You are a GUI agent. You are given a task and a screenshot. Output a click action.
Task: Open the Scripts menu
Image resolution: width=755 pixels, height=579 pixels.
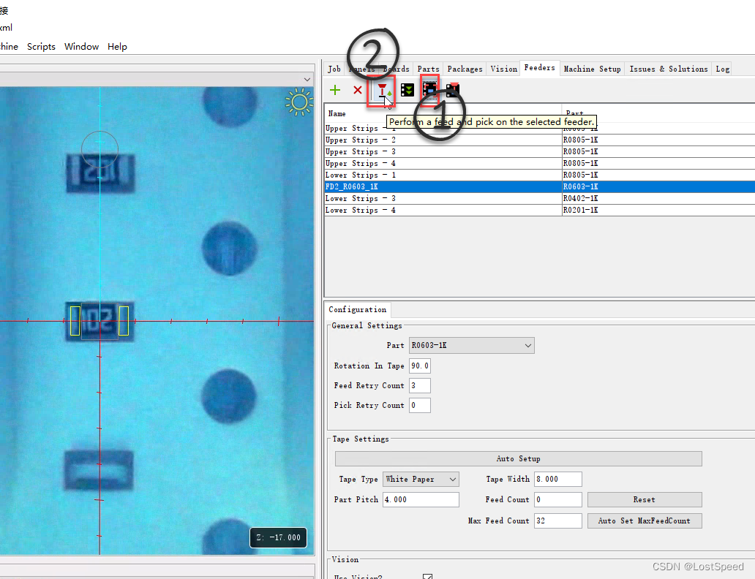point(41,47)
